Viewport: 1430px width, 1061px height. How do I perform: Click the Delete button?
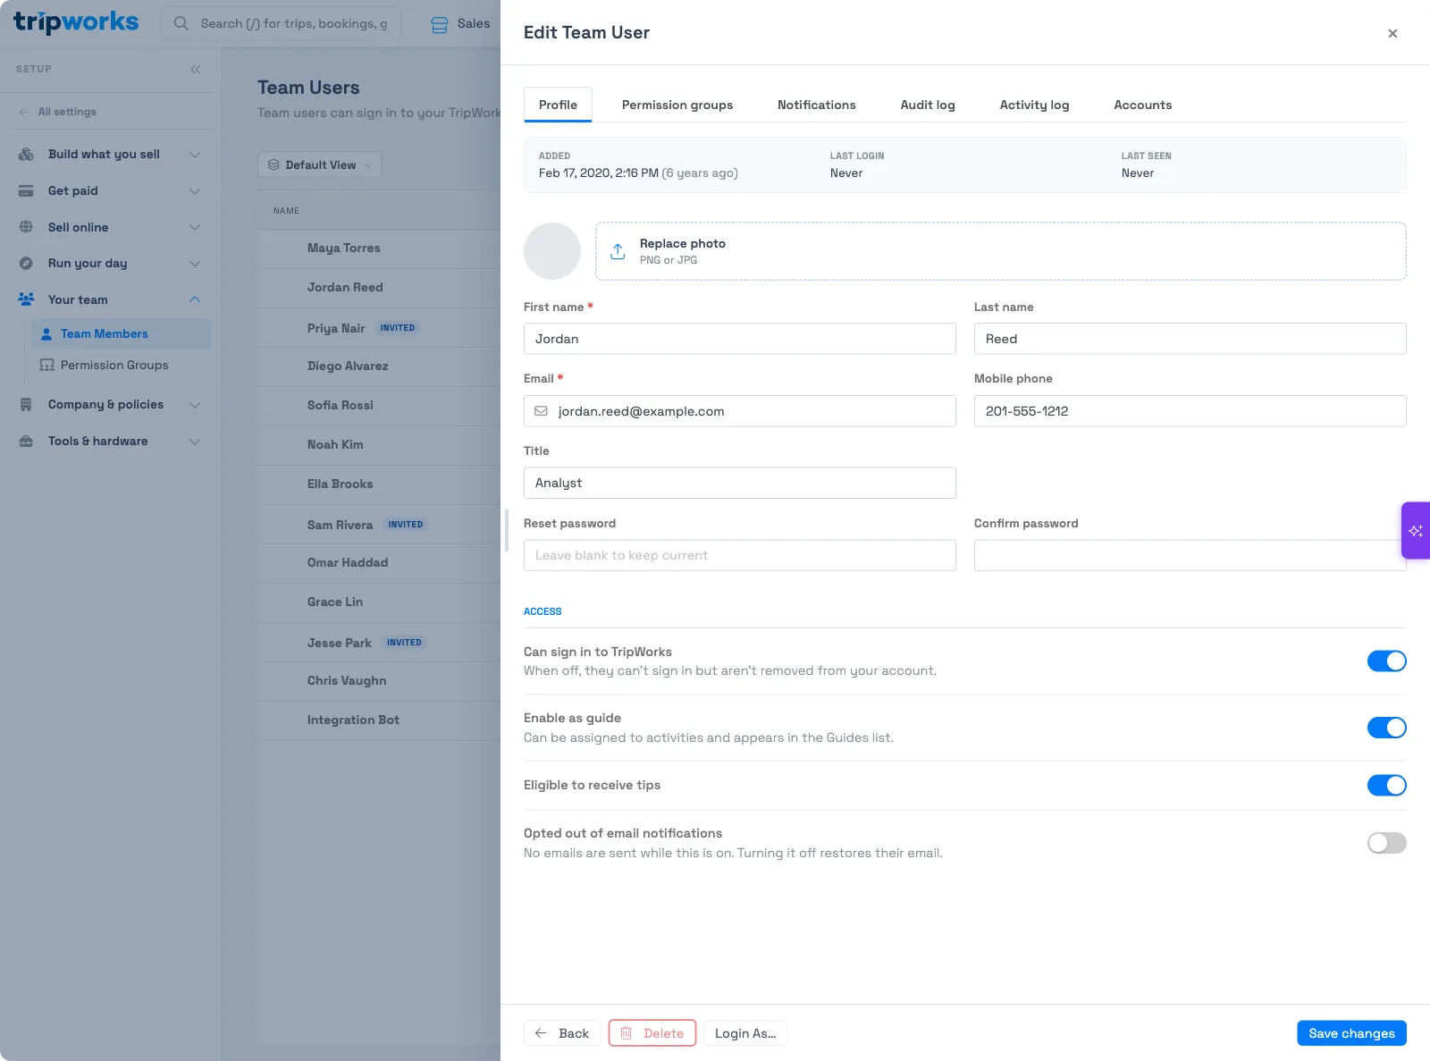point(652,1033)
